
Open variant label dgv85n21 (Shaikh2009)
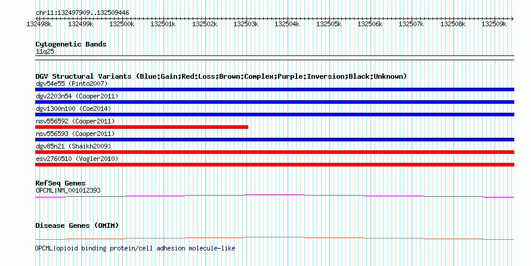(x=73, y=146)
